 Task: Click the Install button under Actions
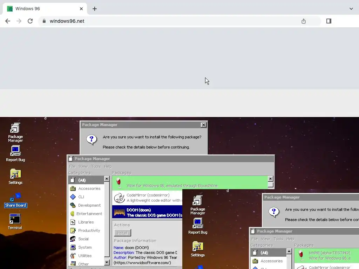coord(122,233)
